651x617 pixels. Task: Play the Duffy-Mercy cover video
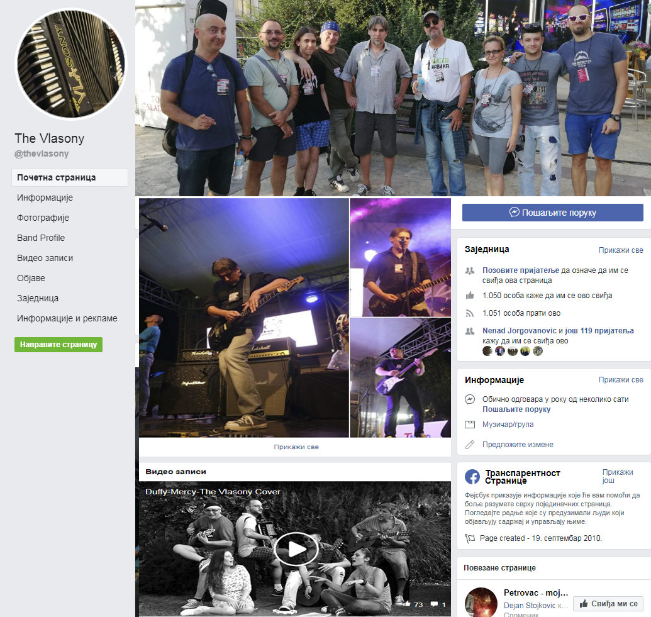(x=295, y=548)
